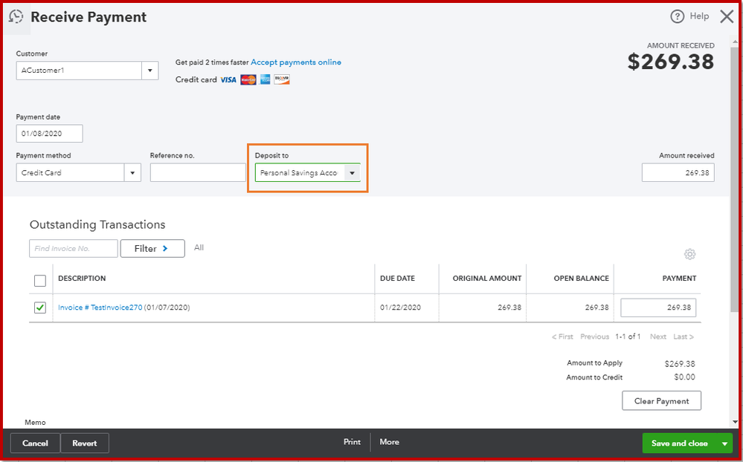This screenshot has height=462, width=743.
Task: Open the recent transactions clock icon
Action: click(16, 16)
